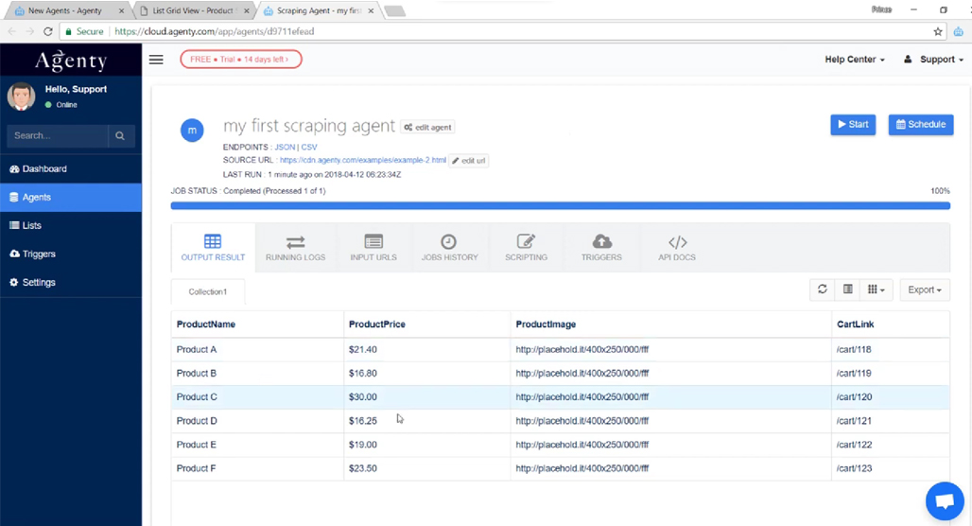Open Agents in the sidebar
The width and height of the screenshot is (972, 526).
click(71, 197)
